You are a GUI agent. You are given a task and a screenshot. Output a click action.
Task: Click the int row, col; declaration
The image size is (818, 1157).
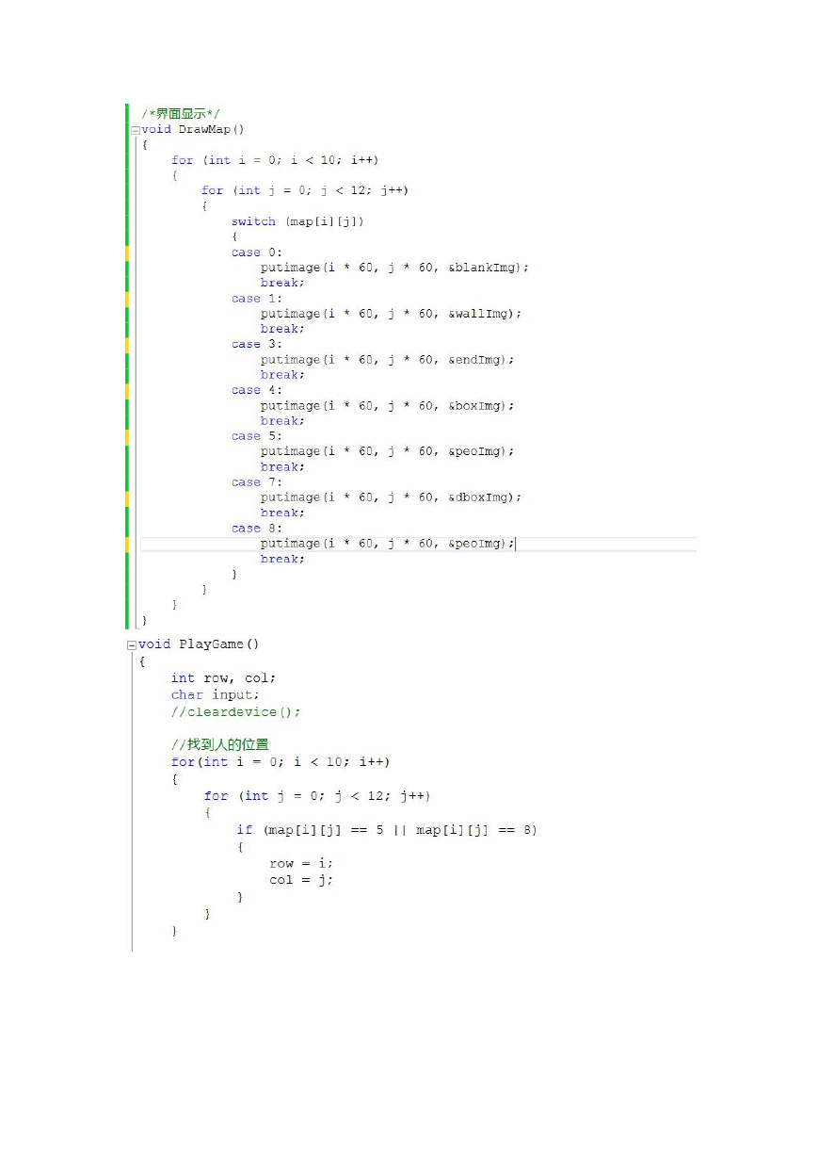[224, 678]
